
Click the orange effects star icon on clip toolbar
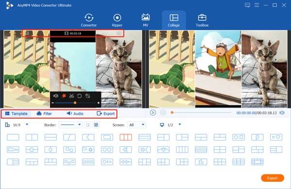[x=64, y=96]
